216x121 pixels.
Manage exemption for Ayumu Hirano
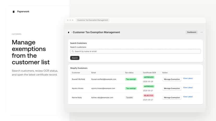[172, 89]
